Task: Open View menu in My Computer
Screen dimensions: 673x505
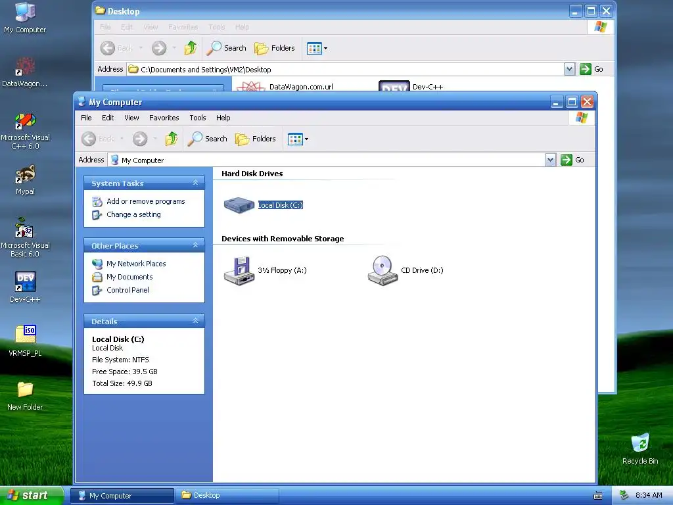Action: 131,118
